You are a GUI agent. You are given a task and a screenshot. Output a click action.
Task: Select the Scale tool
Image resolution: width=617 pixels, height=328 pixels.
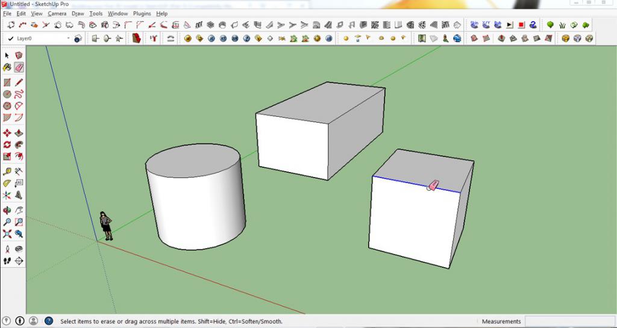[x=7, y=156]
